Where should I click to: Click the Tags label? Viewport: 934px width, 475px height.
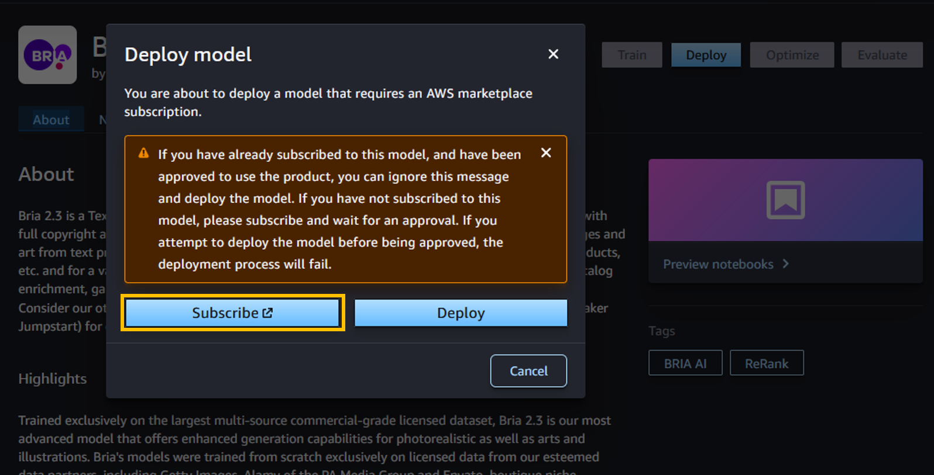[x=662, y=331]
